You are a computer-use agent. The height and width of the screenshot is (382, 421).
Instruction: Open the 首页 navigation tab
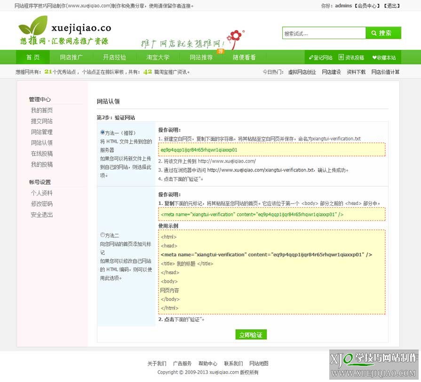pos(33,57)
